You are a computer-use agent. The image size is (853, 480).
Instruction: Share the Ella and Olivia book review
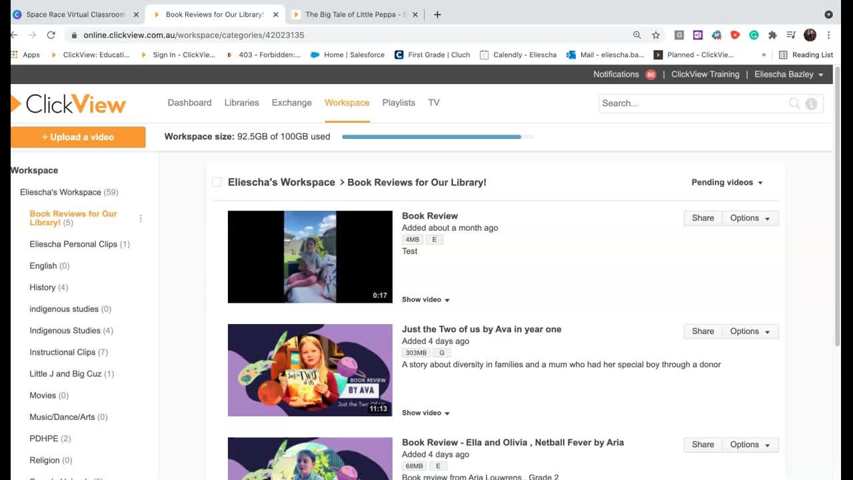(x=703, y=445)
